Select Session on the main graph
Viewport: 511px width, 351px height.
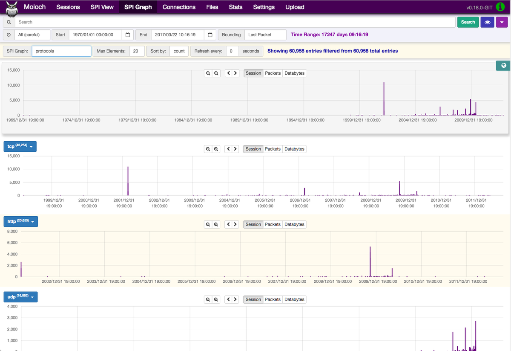[253, 73]
